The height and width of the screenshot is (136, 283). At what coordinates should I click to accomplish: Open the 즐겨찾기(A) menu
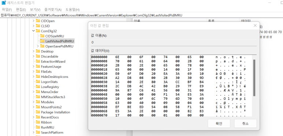(53, 9)
